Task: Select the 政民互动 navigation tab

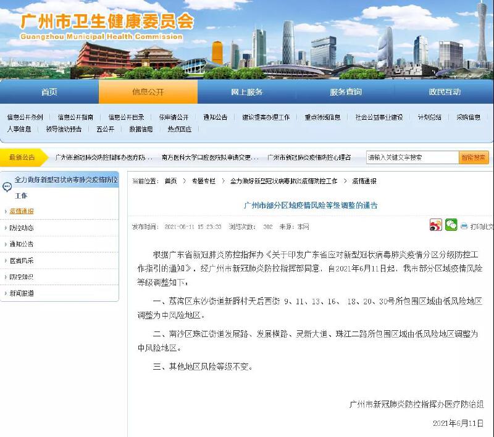Action: click(445, 92)
